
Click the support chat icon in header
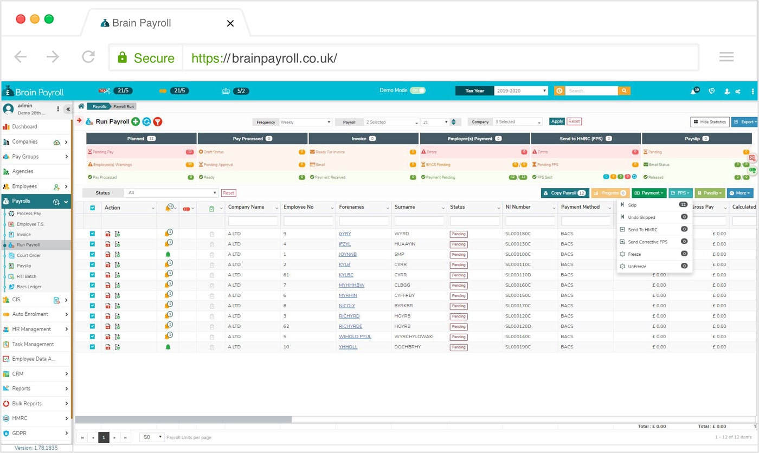(712, 91)
